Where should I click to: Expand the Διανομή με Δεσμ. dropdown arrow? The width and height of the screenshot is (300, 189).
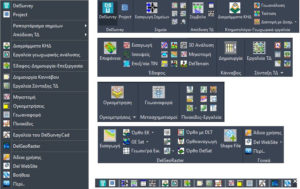296,22
